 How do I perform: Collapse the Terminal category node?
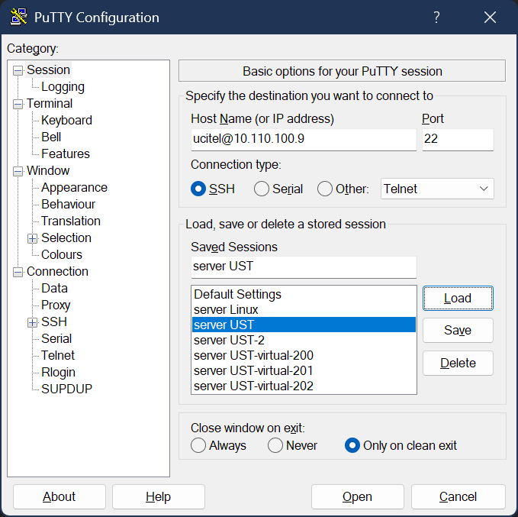point(18,104)
